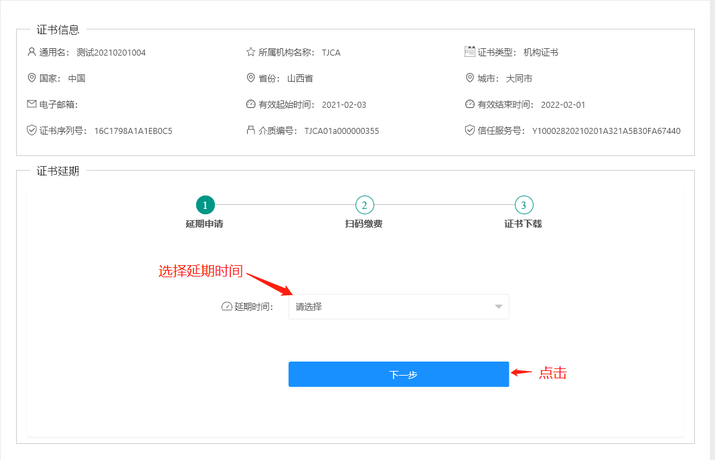The image size is (715, 460).
Task: Click the 下一步 button
Action: [398, 374]
